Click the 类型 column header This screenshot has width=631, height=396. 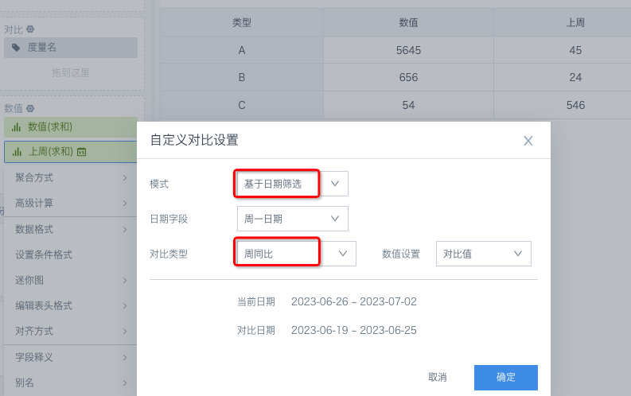click(x=242, y=22)
